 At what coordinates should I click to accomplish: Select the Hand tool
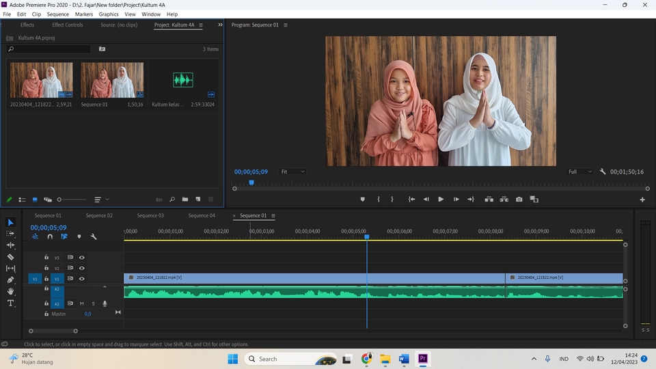coord(10,291)
